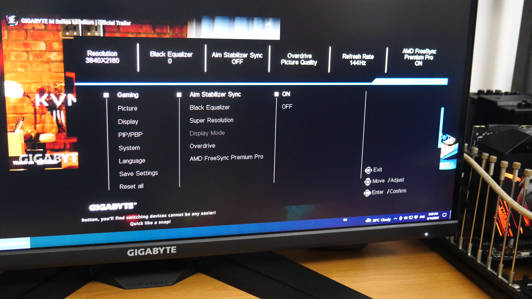Expand the Super Resolution settings
This screenshot has height=299, width=532.
(x=212, y=120)
